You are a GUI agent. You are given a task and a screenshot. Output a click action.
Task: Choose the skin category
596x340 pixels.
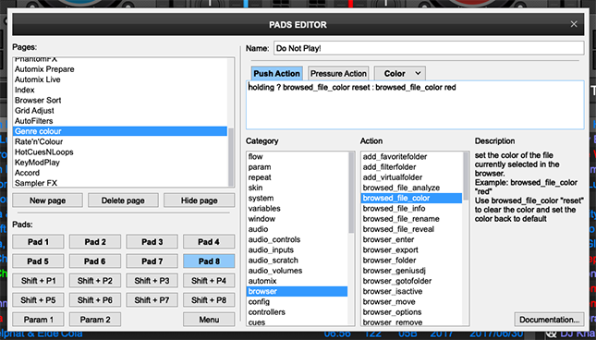coord(297,188)
